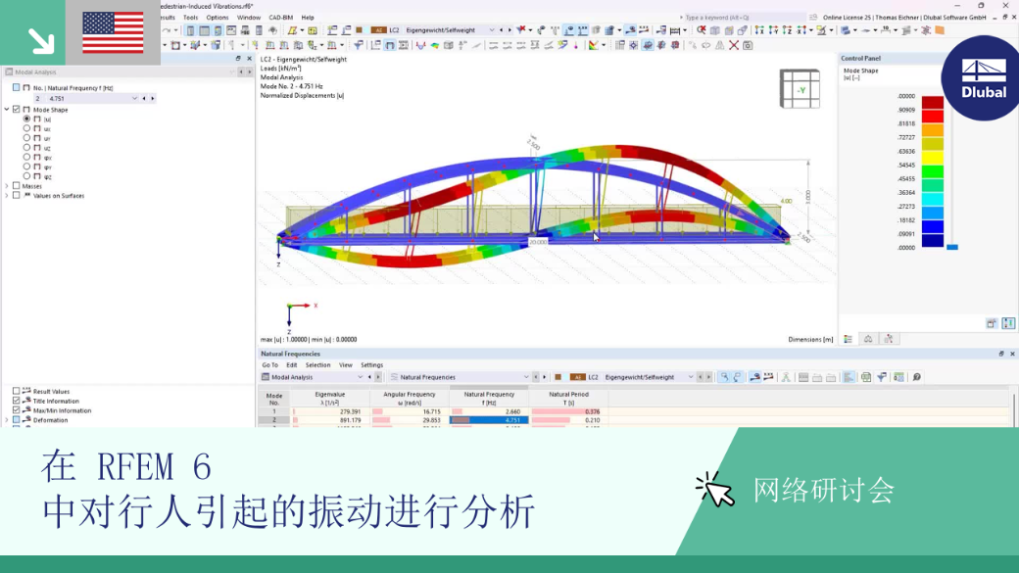Go to next mode with right arrow button
Image resolution: width=1019 pixels, height=573 pixels.
click(x=153, y=99)
